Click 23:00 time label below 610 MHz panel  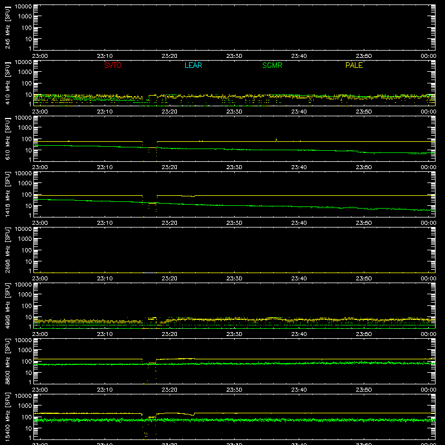tap(40, 167)
